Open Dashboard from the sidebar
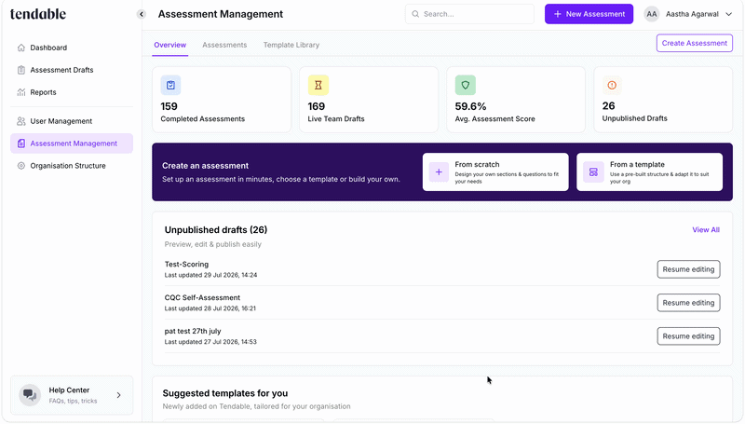Image resolution: width=745 pixels, height=424 pixels. point(72,48)
